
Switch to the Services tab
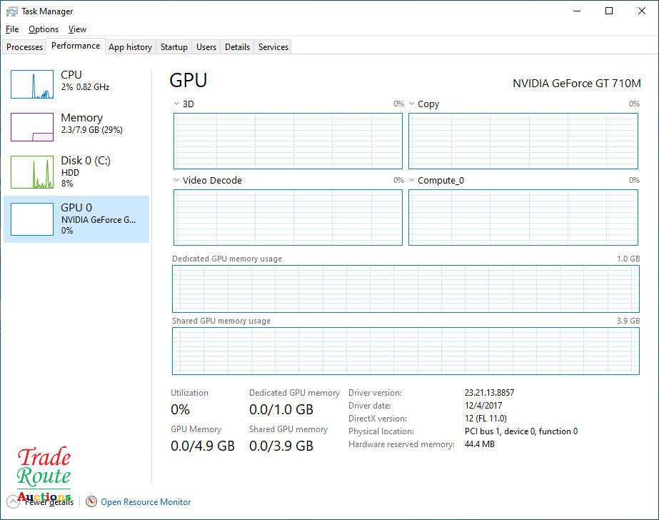click(273, 47)
